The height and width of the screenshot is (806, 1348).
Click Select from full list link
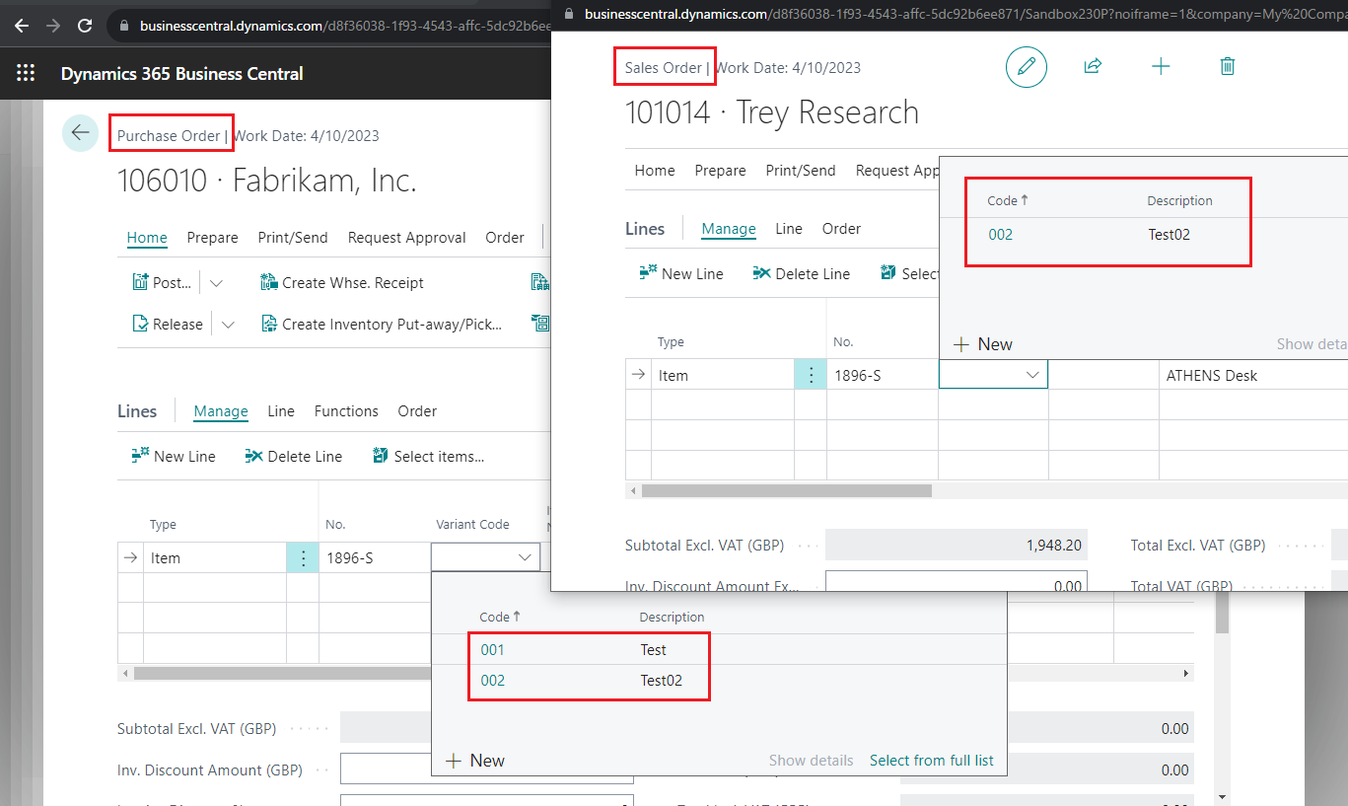(931, 761)
